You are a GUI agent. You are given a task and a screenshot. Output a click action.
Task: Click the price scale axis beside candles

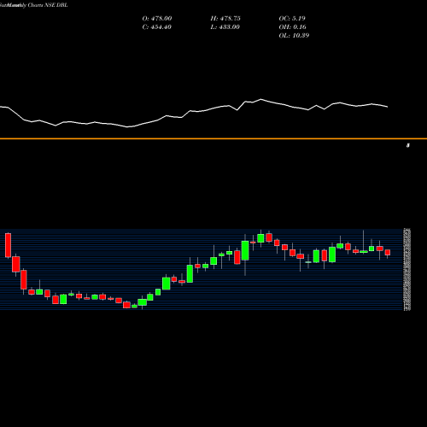point(407,269)
